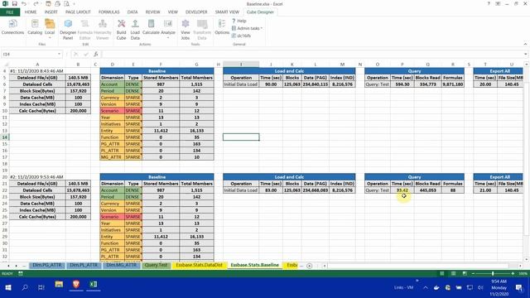Select column A header
The width and height of the screenshot is (530, 298).
coord(37,65)
